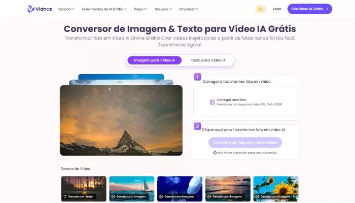Viewport: 355px width, 203px height.
Task: Click the upload photo icon
Action: [212, 102]
